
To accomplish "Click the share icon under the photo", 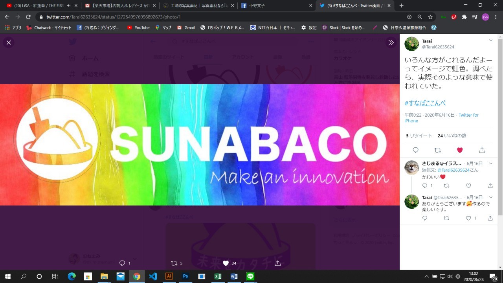I will [277, 263].
